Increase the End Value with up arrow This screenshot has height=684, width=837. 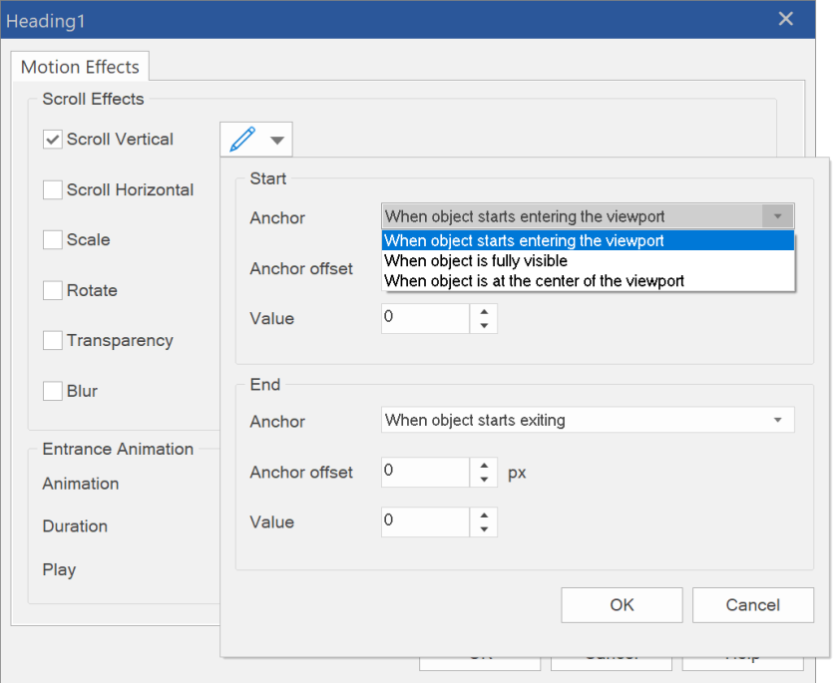484,515
